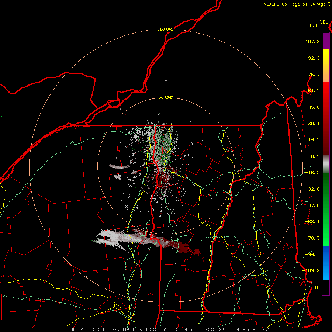Pick the gray near-zero segment of the color bar
Image resolution: width=332 pixels, height=332 pixels.
(326, 164)
